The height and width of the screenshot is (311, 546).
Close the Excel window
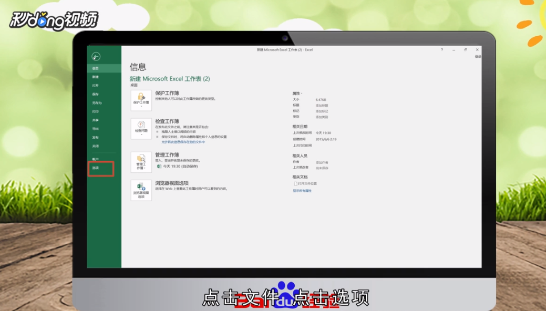pyautogui.click(x=477, y=50)
